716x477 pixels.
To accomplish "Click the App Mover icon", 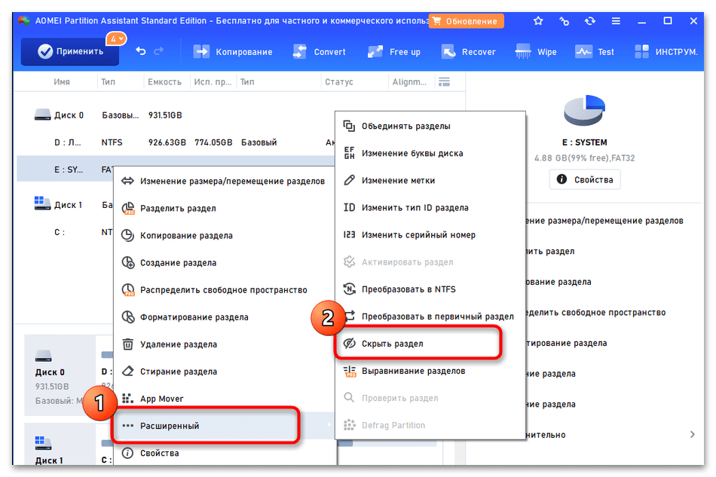I will pyautogui.click(x=128, y=399).
